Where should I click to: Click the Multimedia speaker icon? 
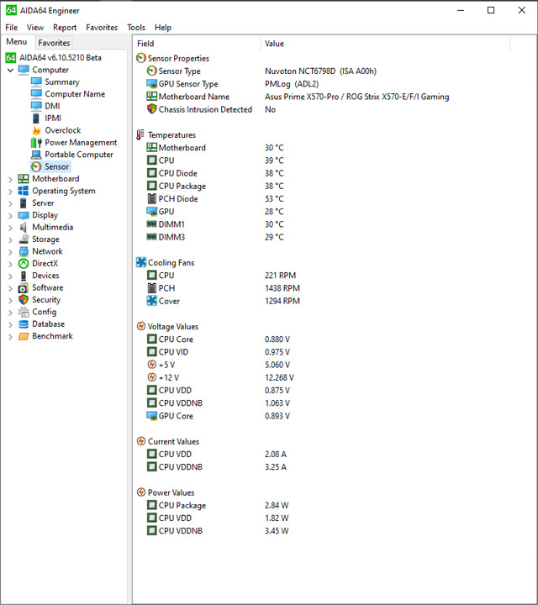tap(24, 227)
